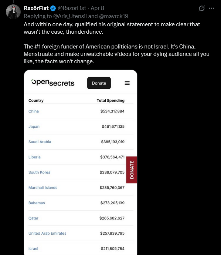This screenshot has width=221, height=255.
Task: Open RazörFist's profile avatar
Action: click(x=13, y=12)
